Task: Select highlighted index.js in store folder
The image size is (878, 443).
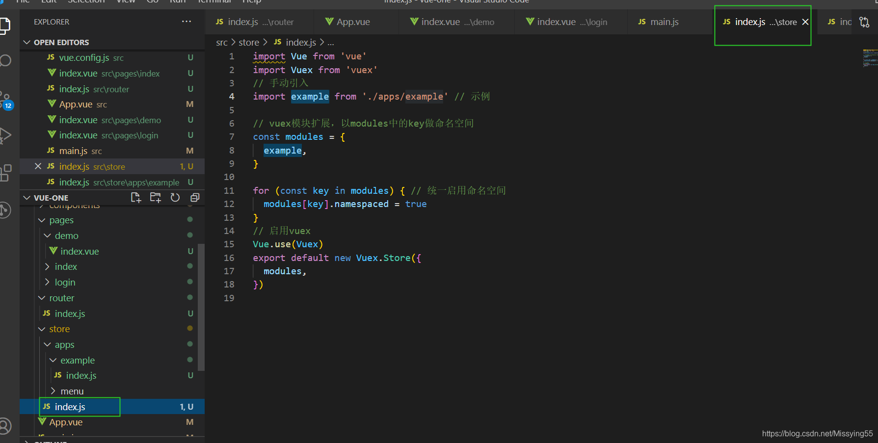Action: click(x=112, y=407)
